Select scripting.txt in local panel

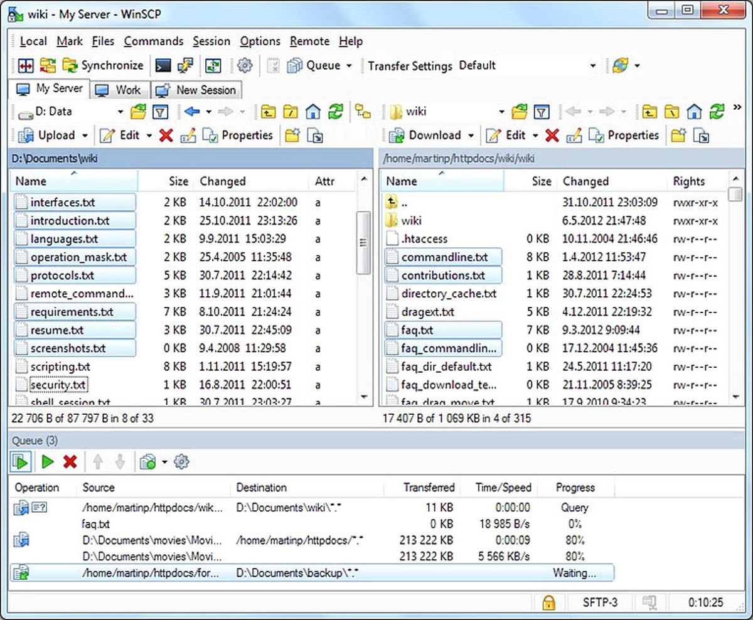click(60, 366)
